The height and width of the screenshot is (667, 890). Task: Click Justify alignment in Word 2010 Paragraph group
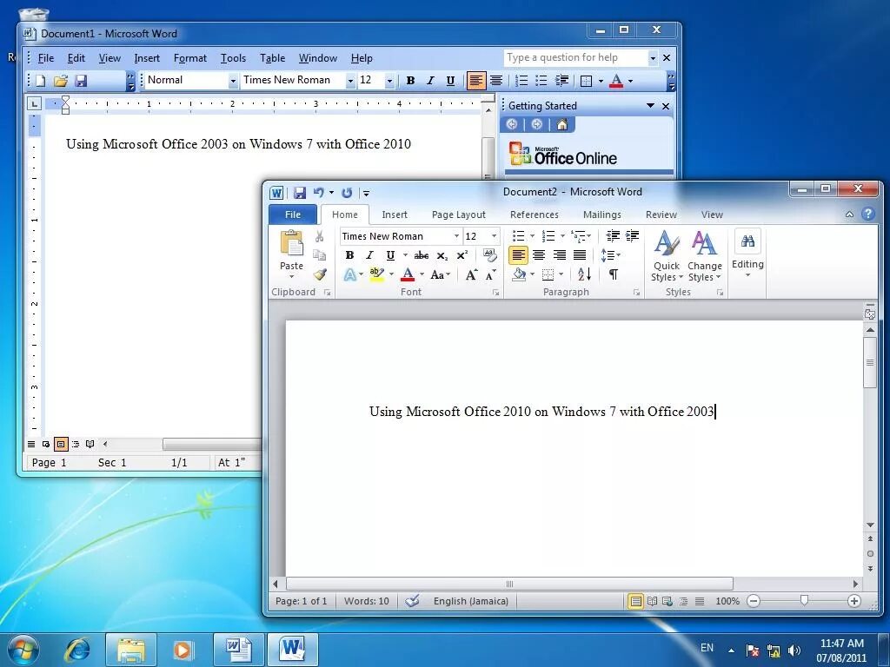[580, 255]
